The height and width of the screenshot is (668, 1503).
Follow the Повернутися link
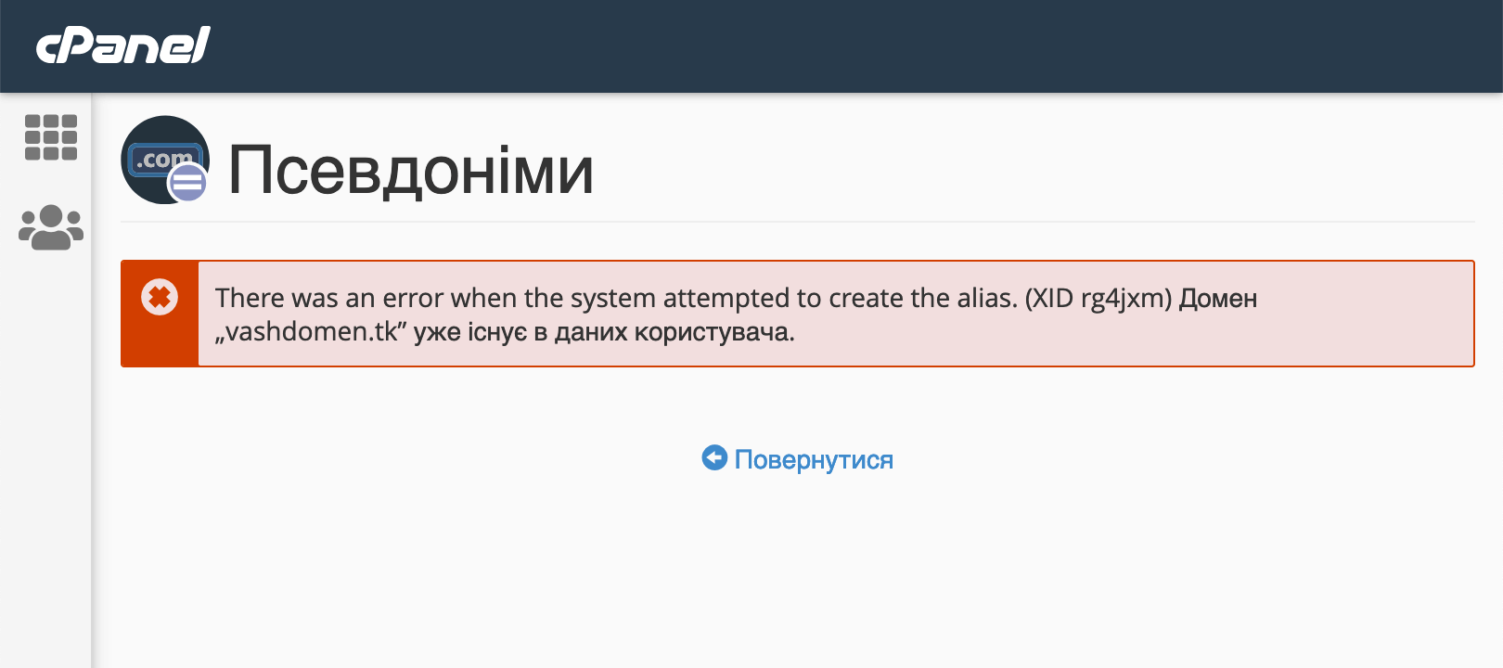(x=813, y=458)
